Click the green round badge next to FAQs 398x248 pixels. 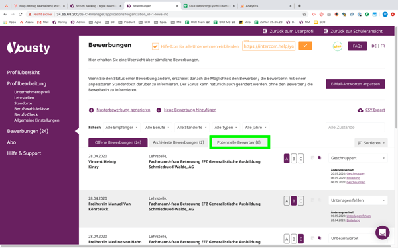(x=338, y=46)
